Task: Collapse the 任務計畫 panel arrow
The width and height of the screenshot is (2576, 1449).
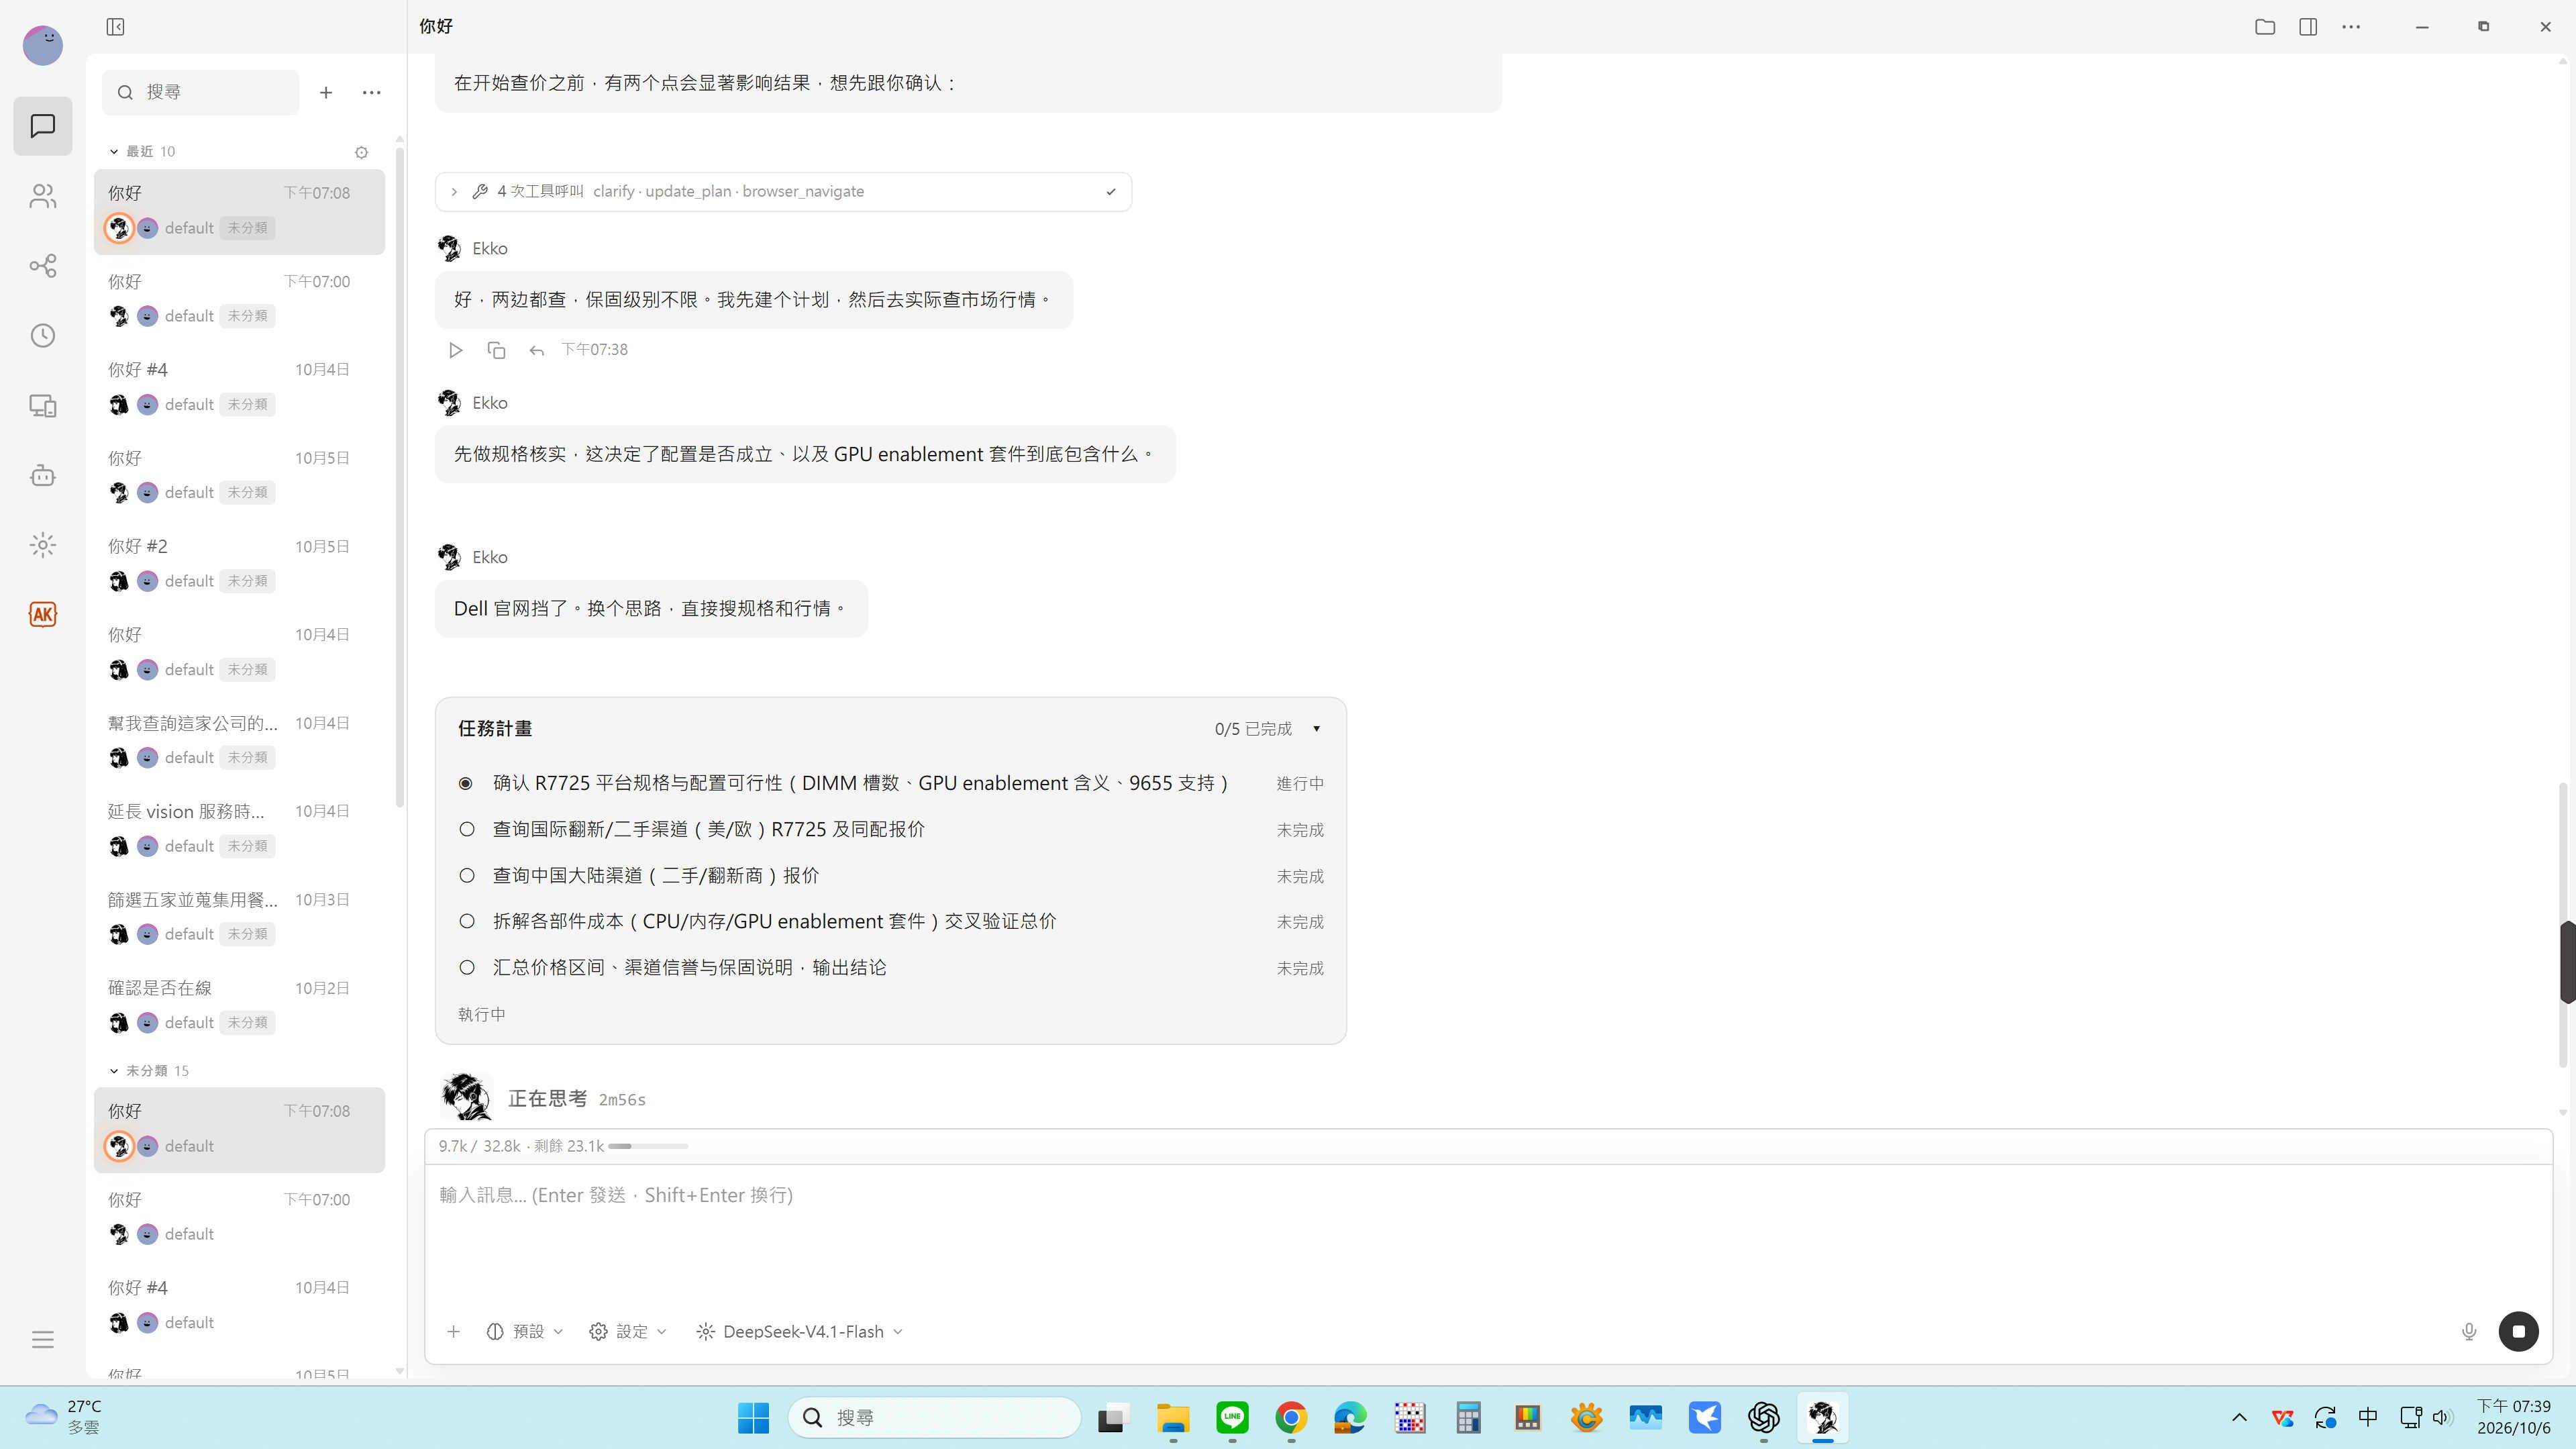Action: 1316,729
